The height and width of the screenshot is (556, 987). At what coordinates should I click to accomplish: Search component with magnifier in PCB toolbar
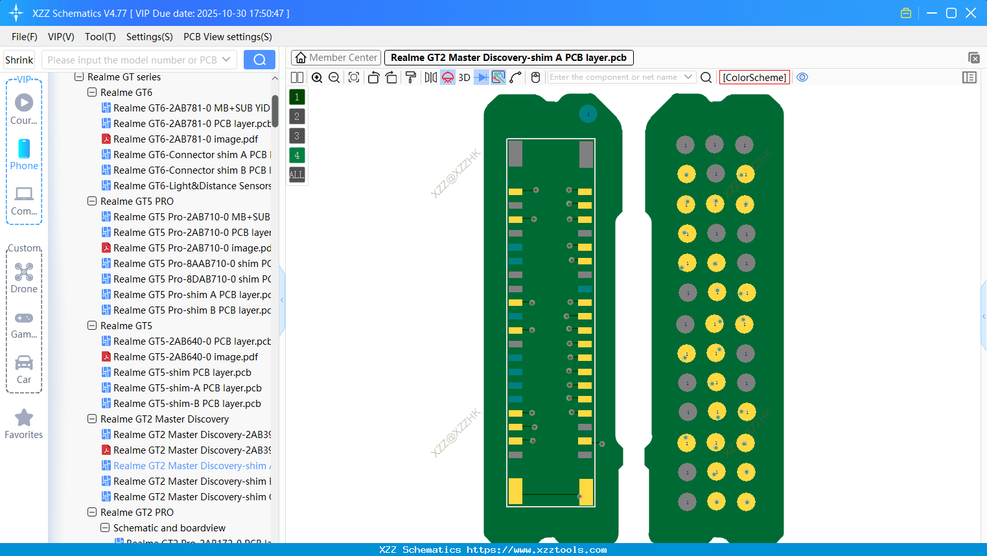click(x=706, y=78)
